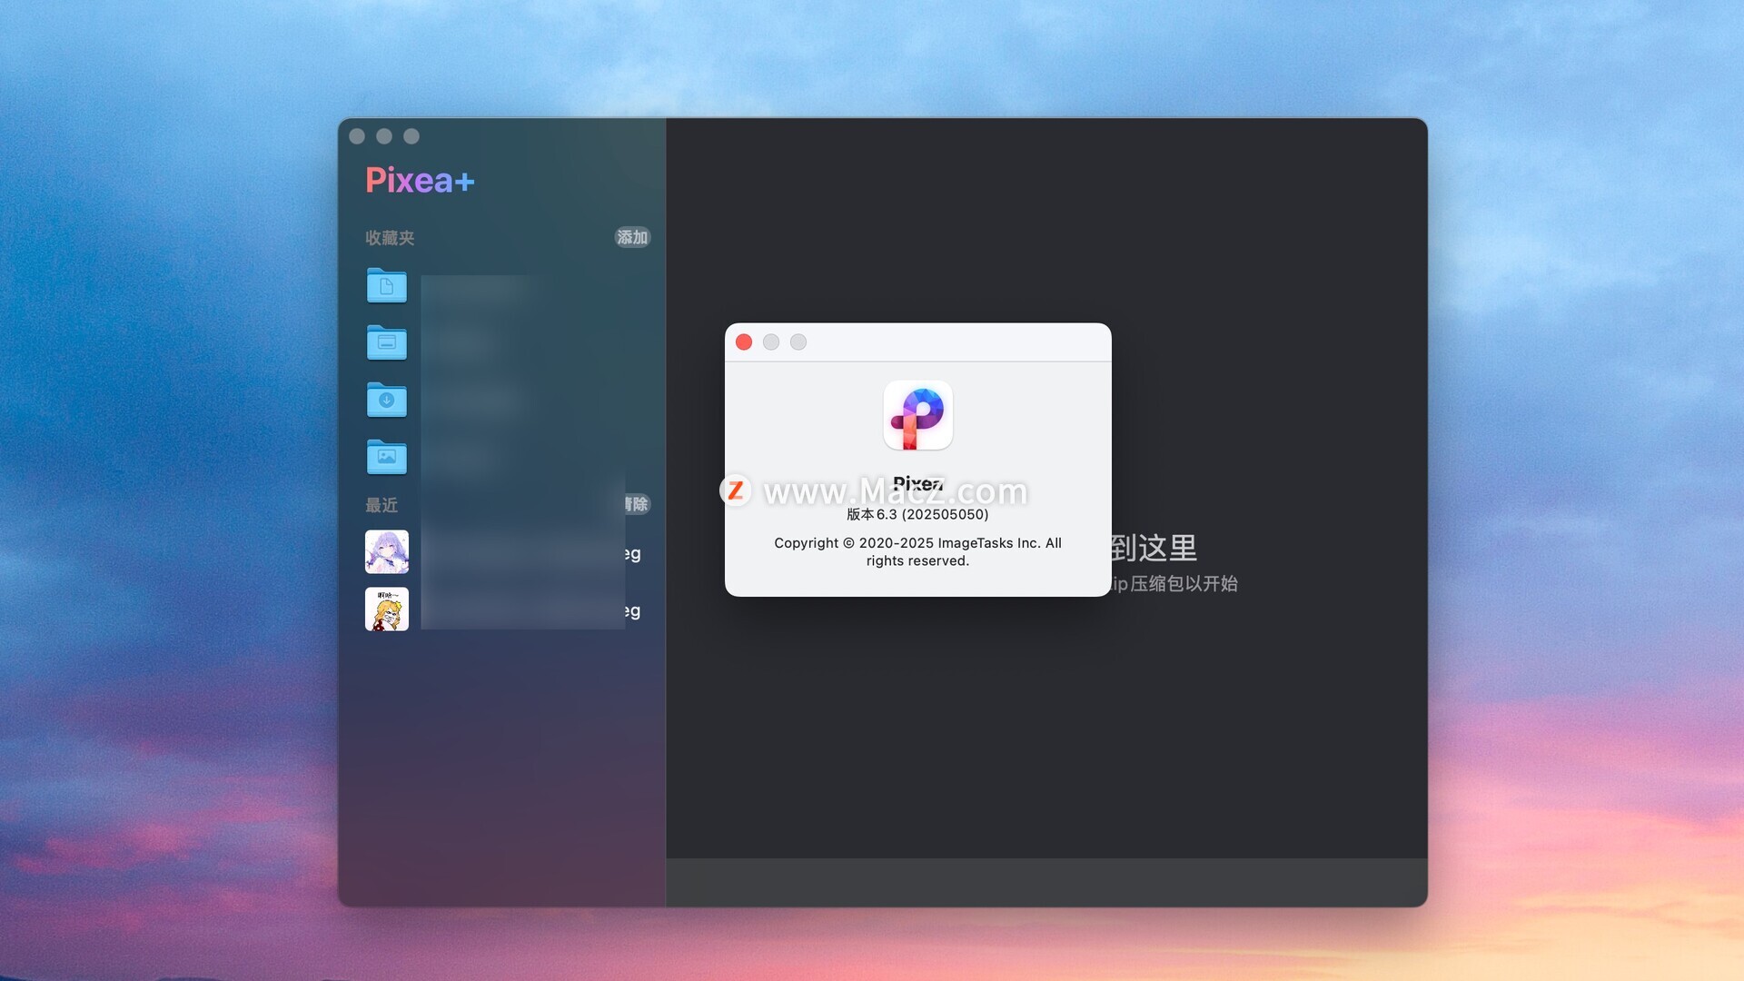The width and height of the screenshot is (1744, 981).
Task: Zoom the main Pixea window
Action: click(411, 136)
